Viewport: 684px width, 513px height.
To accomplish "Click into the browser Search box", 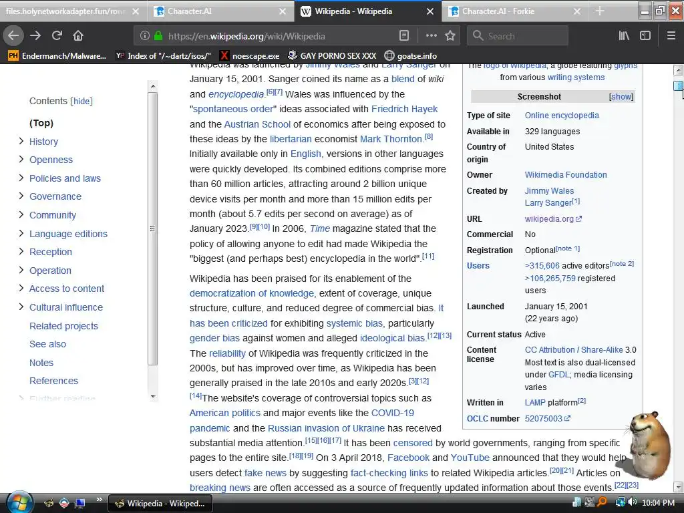I will [518, 36].
